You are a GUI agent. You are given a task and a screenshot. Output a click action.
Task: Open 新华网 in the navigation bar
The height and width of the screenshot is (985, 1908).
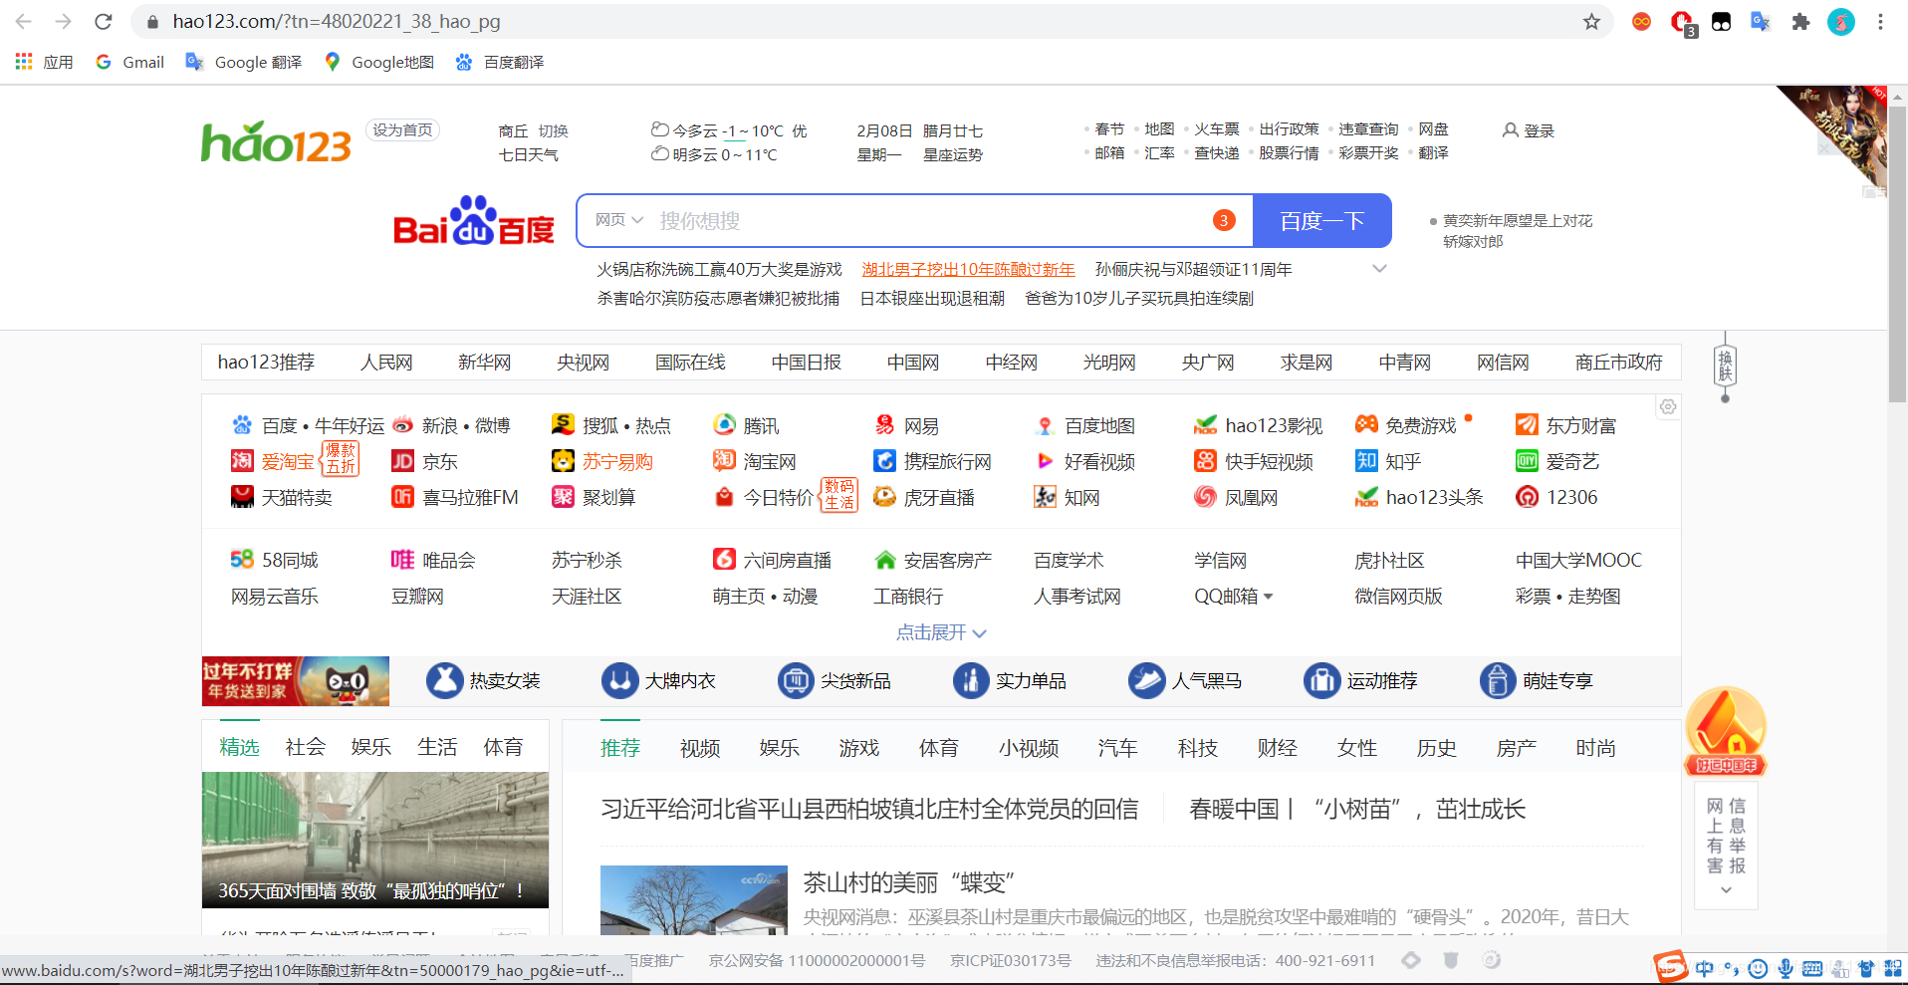tap(484, 363)
